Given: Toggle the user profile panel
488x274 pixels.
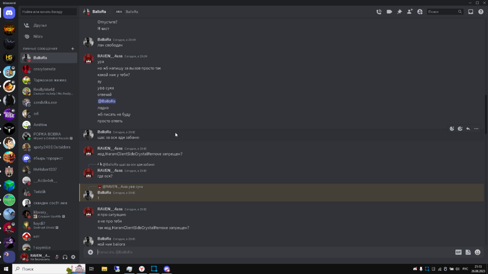Looking at the screenshot, I should (420, 12).
